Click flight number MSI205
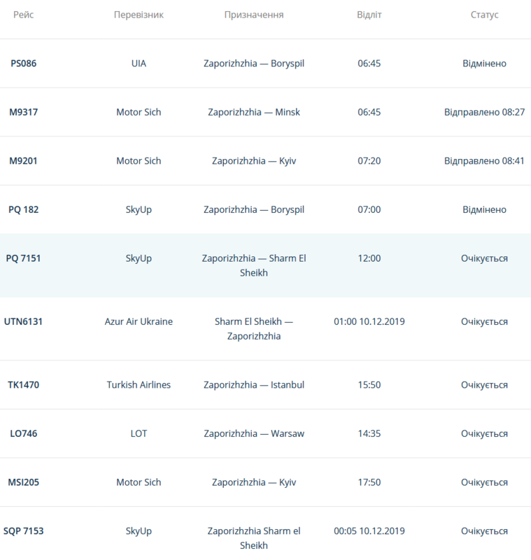This screenshot has width=531, height=560. (x=23, y=482)
